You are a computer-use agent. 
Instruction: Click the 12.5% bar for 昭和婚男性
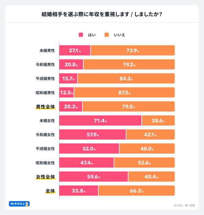67,92
